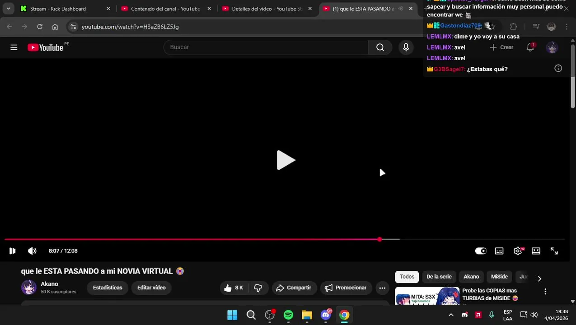
Task: Click inside the Buscar search field
Action: 266,47
